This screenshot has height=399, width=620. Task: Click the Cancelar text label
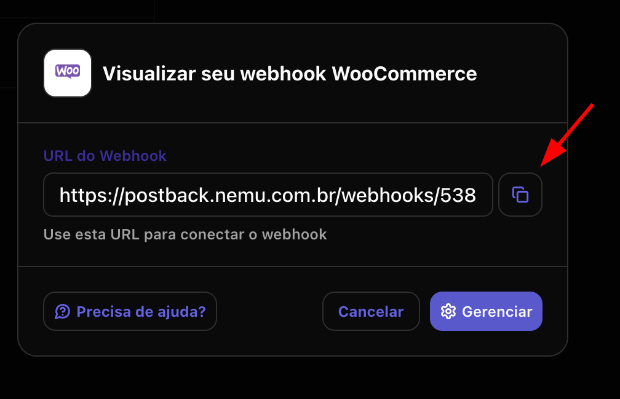(x=371, y=311)
